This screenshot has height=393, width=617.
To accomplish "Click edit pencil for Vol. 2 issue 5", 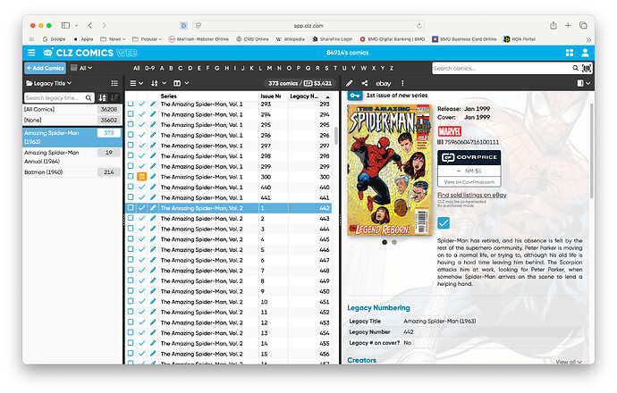I will tap(153, 249).
